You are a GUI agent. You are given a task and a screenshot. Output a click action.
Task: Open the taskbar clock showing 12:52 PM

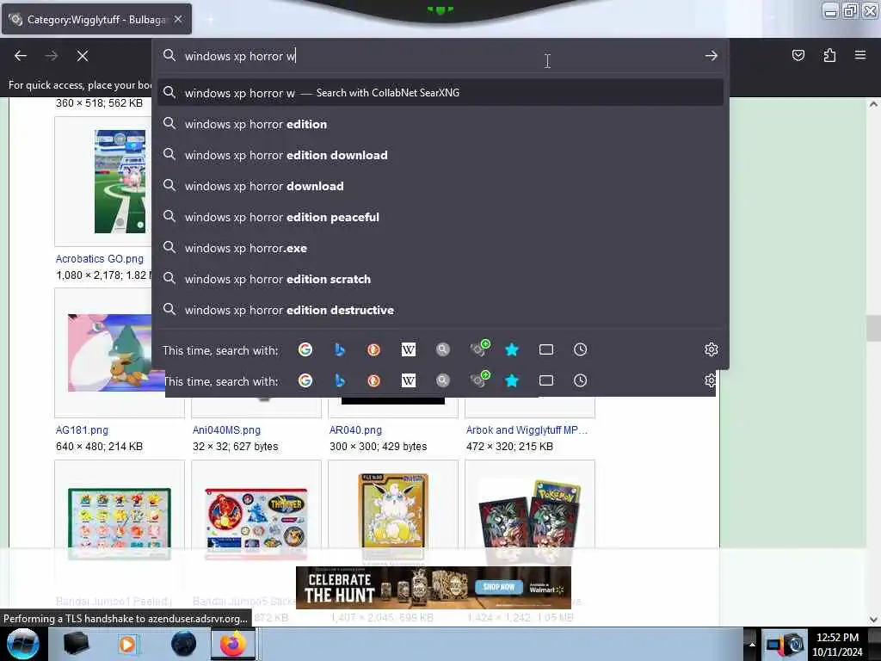coord(837,644)
